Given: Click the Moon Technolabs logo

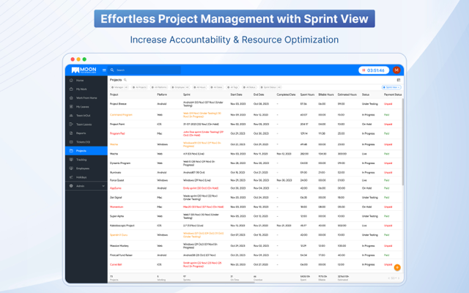Looking at the screenshot, I should click(84, 70).
